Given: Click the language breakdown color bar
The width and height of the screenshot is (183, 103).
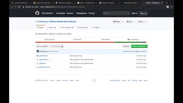Looking at the screenshot, I should click(x=91, y=42).
